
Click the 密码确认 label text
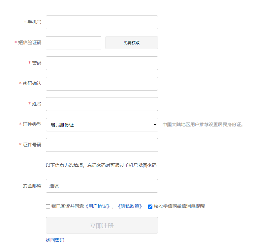pyautogui.click(x=32, y=83)
